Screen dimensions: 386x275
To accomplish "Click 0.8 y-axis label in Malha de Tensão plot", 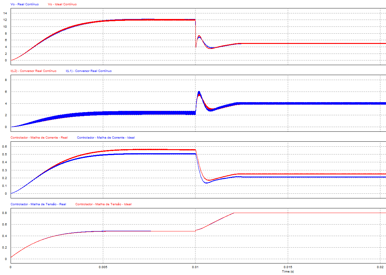I will (x=4, y=213).
